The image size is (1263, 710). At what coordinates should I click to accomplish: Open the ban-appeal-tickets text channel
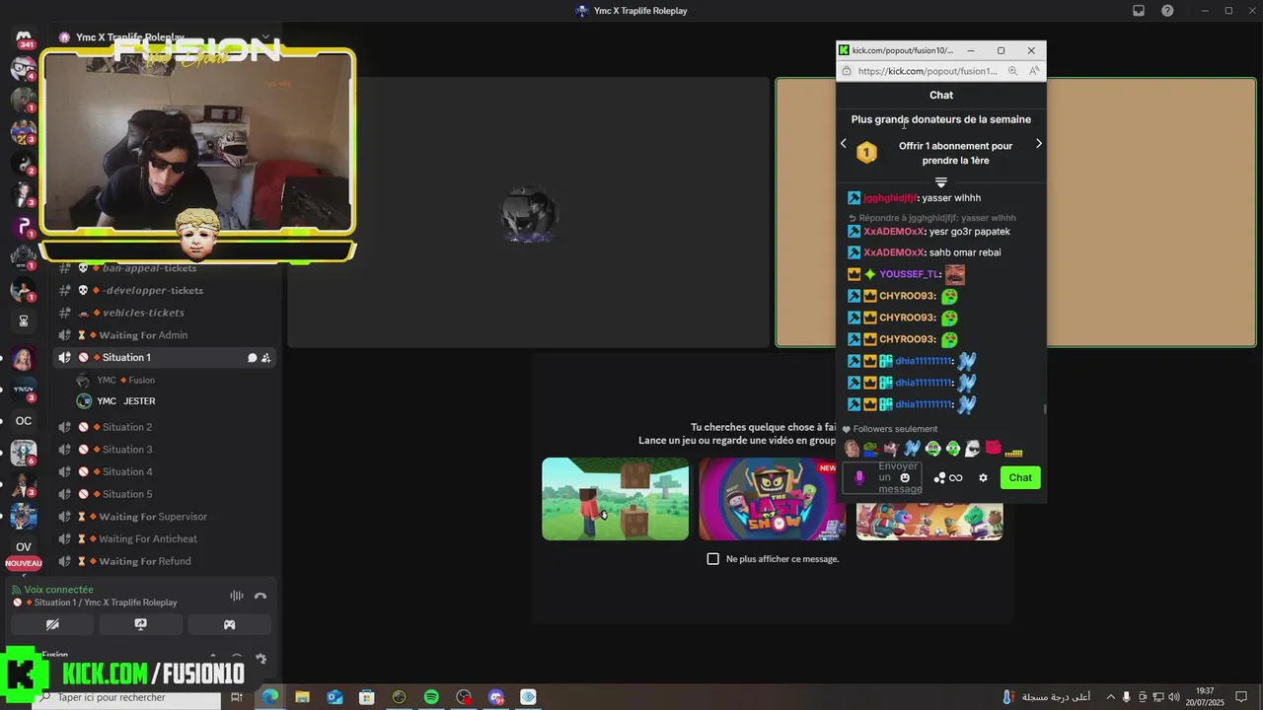click(x=165, y=268)
